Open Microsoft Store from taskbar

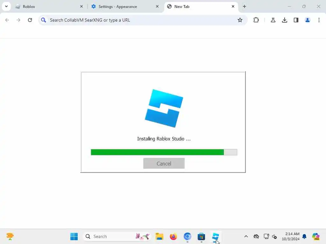click(x=201, y=236)
